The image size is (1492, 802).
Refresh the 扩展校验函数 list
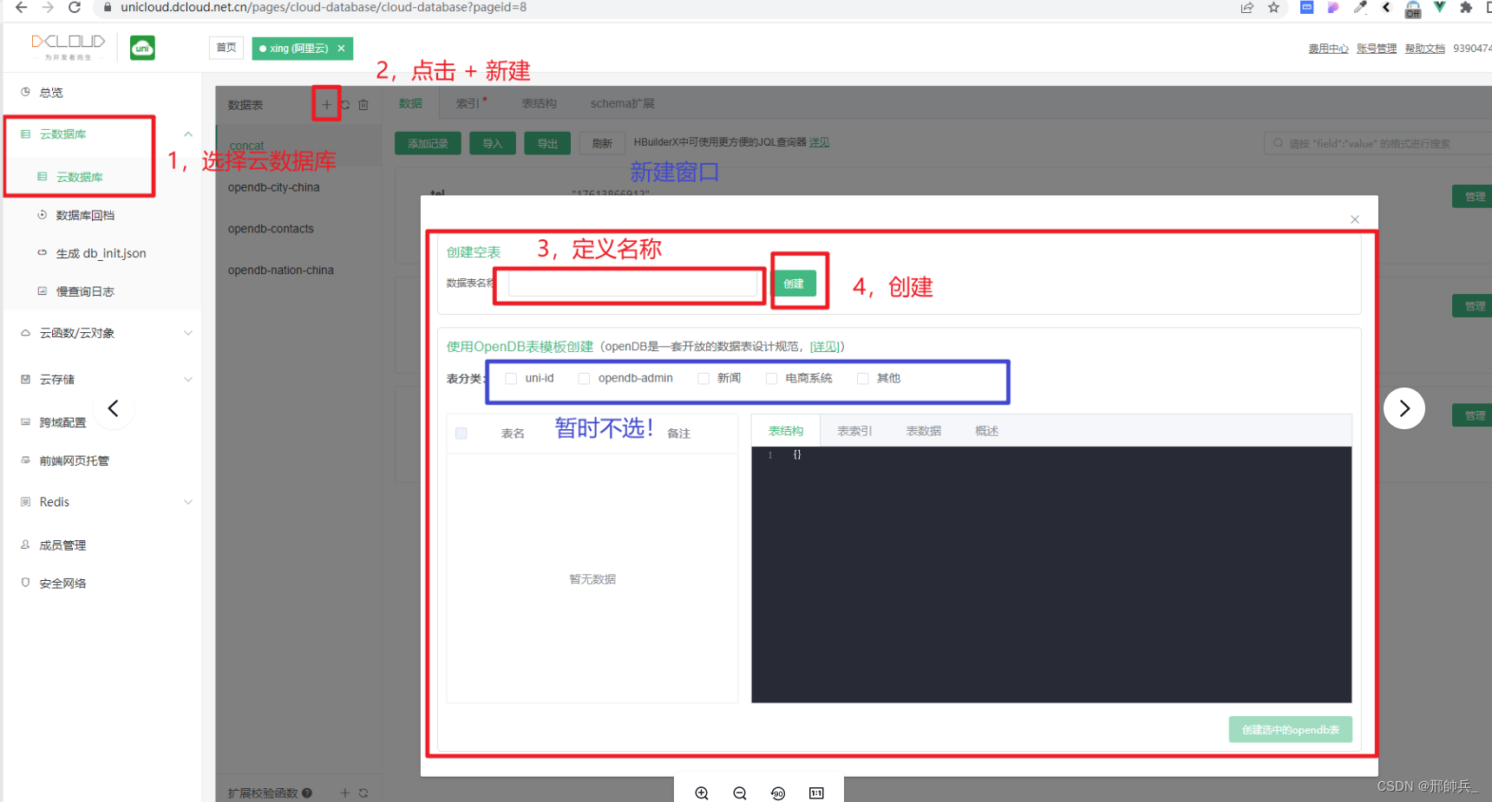pyautogui.click(x=363, y=793)
